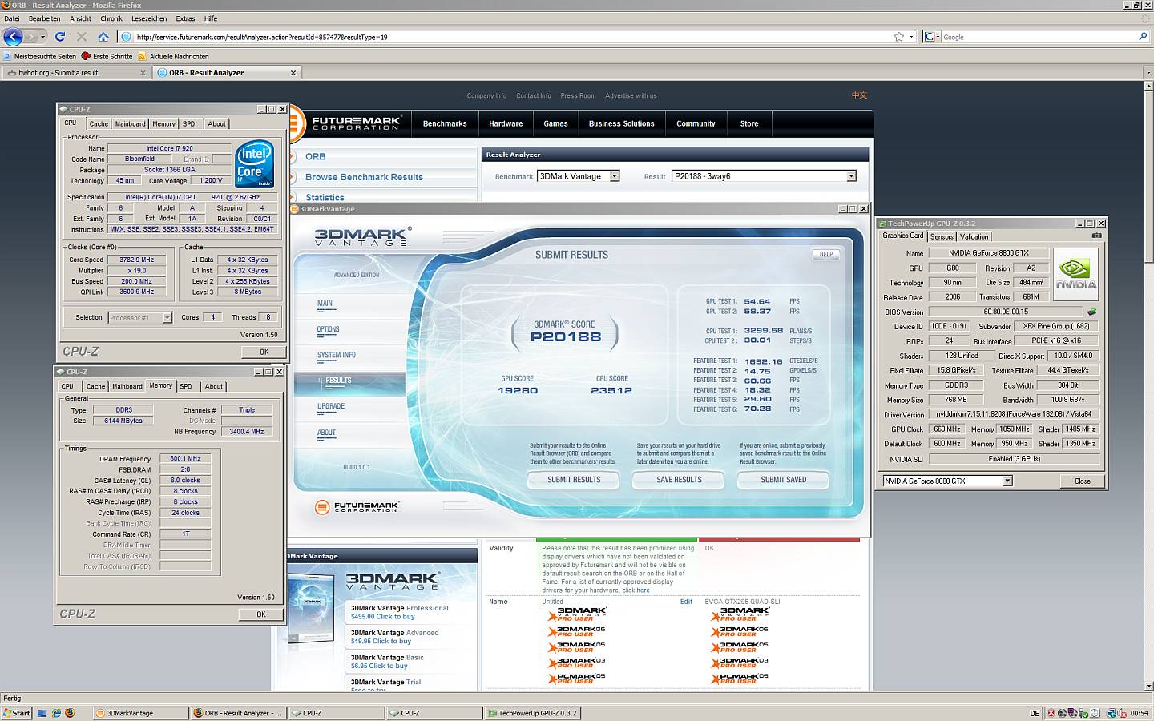Image resolution: width=1154 pixels, height=721 pixels.
Task: Expand the Benchmark 3DMark Vantage dropdown
Action: (x=615, y=176)
